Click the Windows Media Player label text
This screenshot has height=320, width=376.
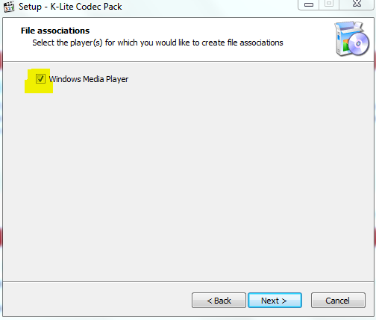pyautogui.click(x=89, y=79)
